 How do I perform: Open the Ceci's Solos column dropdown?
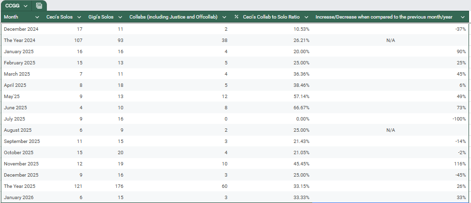tap(79, 17)
